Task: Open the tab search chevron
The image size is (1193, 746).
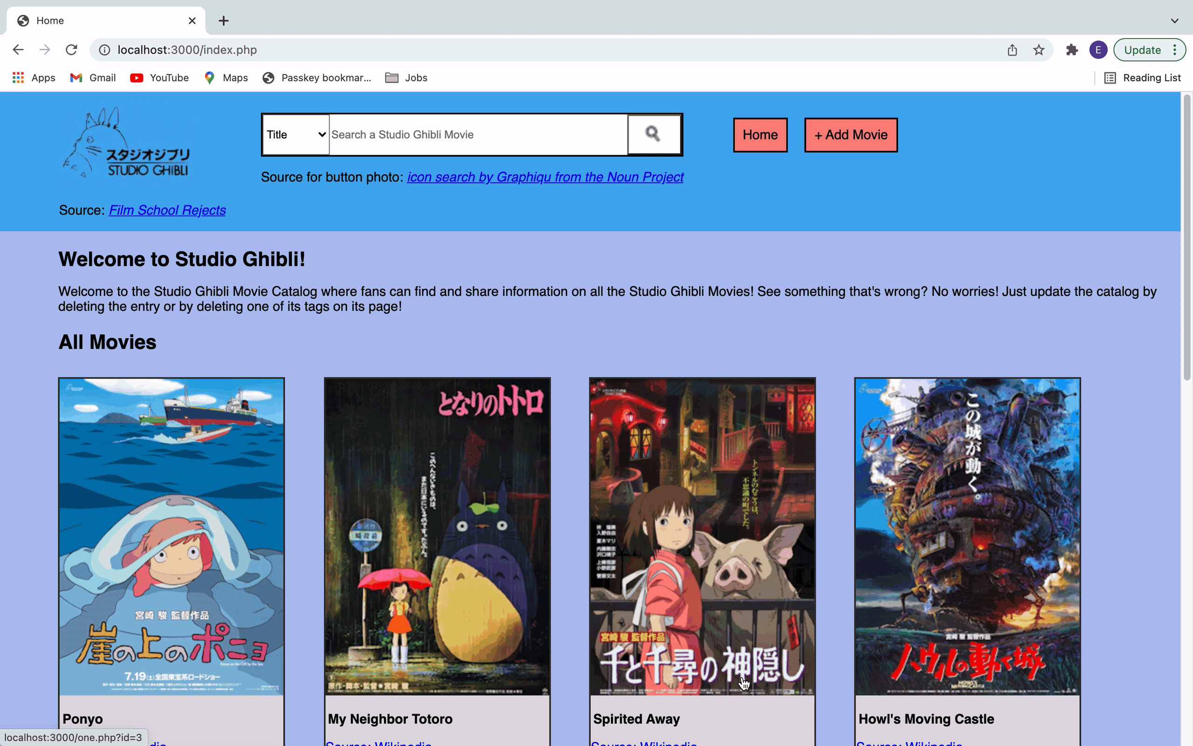Action: pyautogui.click(x=1174, y=21)
